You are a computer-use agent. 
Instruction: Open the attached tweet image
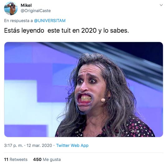coord(83,89)
